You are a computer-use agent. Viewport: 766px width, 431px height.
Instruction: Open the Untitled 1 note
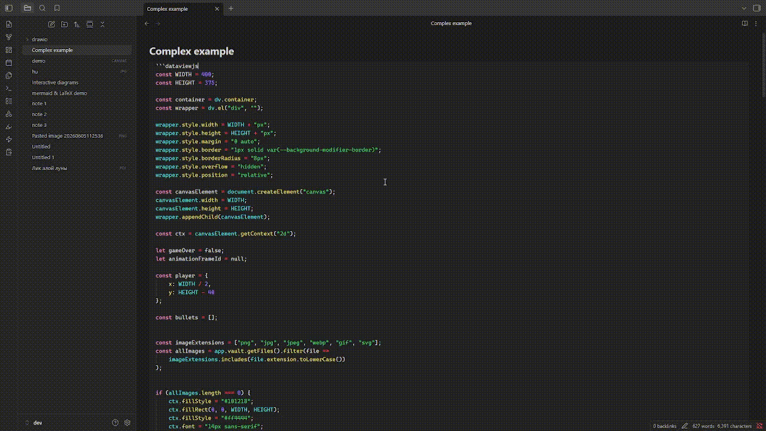77,157
